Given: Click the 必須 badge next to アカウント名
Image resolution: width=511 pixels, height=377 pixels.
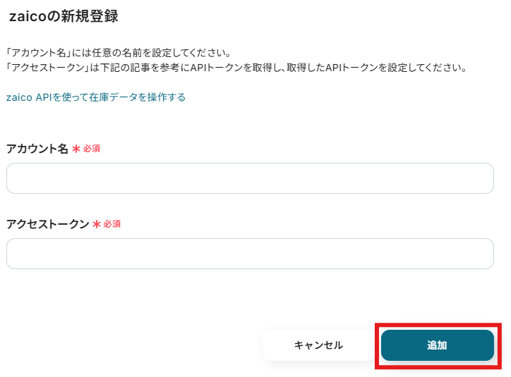Looking at the screenshot, I should point(92,149).
